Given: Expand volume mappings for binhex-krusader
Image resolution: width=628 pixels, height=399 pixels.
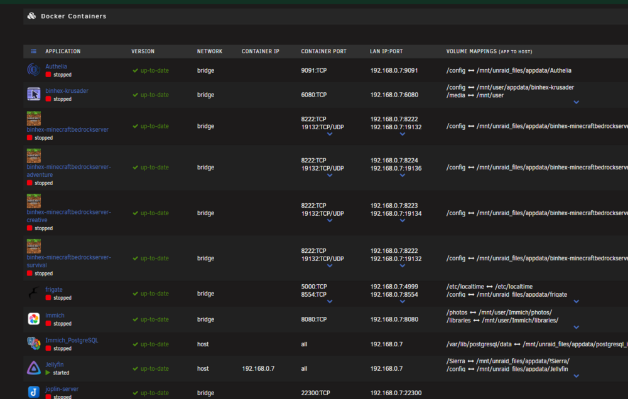Looking at the screenshot, I should pos(576,102).
